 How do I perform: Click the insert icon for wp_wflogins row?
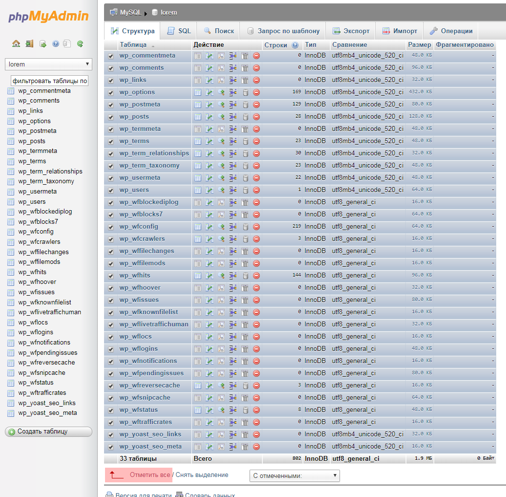pos(233,349)
